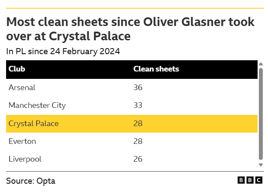This screenshot has height=195, width=268.
Task: Click the chart title about Oliver Glasner
Action: click(130, 29)
